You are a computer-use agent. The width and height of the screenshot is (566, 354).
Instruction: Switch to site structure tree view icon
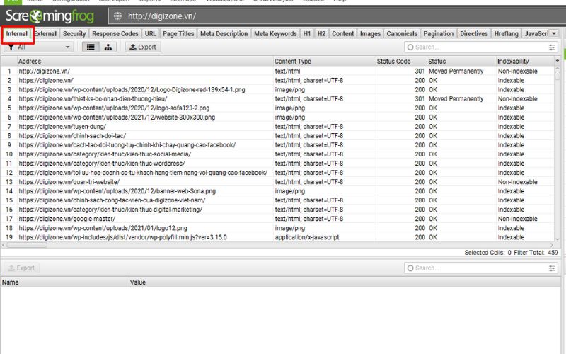click(108, 47)
